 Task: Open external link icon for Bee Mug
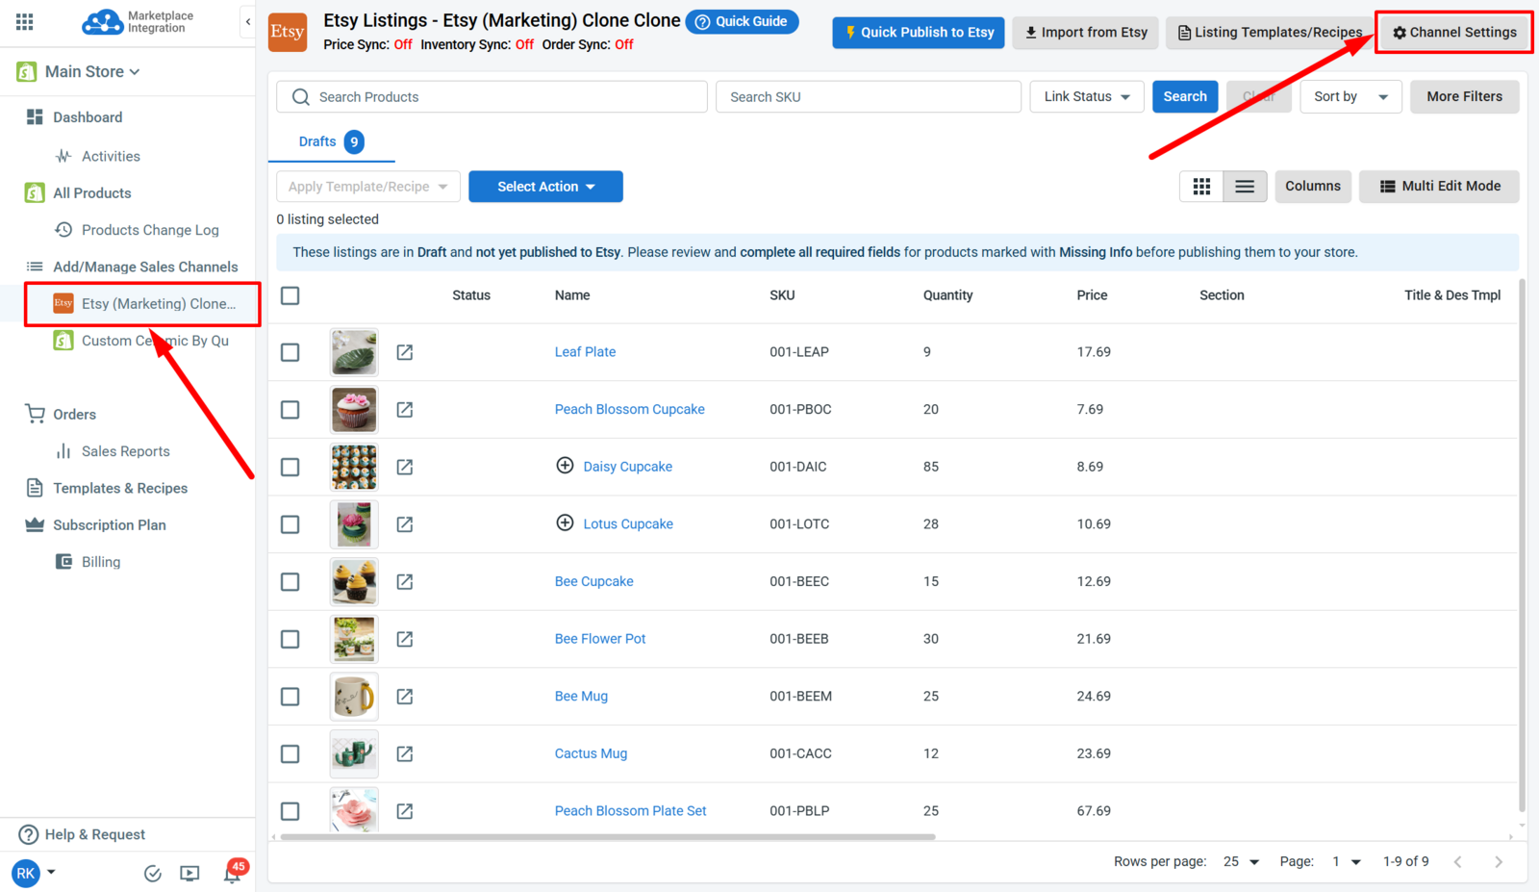405,697
